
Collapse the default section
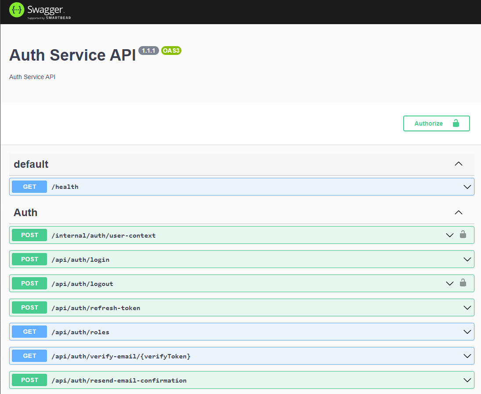[458, 164]
